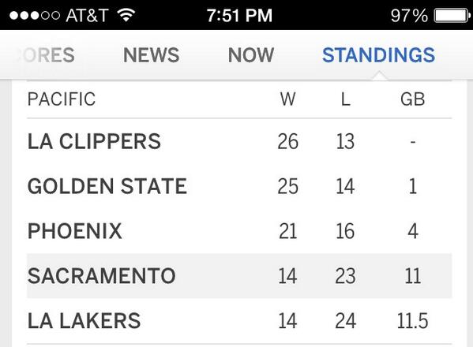Select the Phoenix team row
This screenshot has width=473, height=347.
239,231
